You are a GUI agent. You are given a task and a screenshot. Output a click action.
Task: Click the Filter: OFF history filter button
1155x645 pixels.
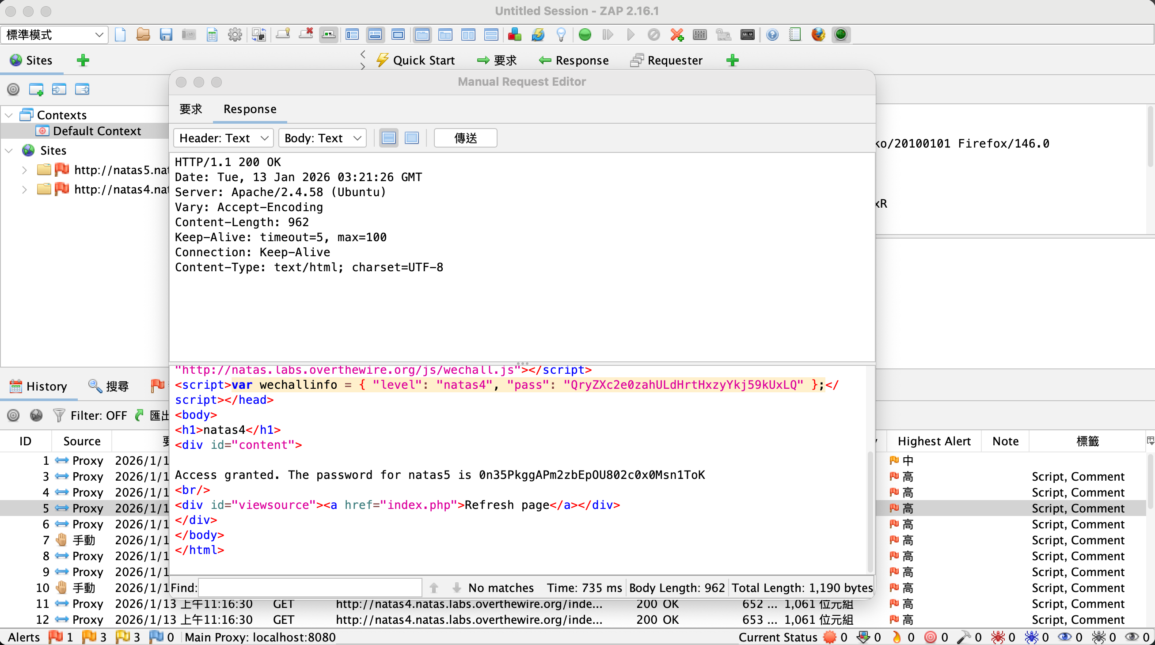90,416
